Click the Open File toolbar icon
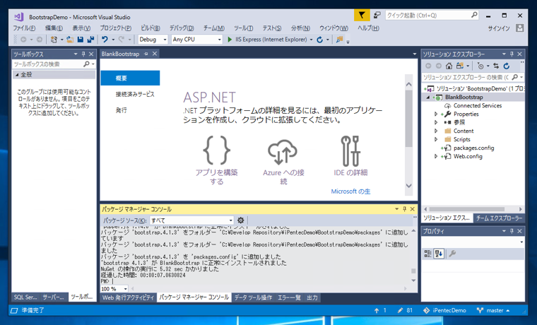 pos(70,40)
